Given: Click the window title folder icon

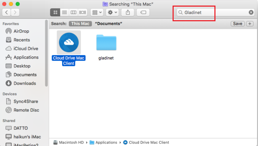Looking at the screenshot, I should pyautogui.click(x=105, y=4).
